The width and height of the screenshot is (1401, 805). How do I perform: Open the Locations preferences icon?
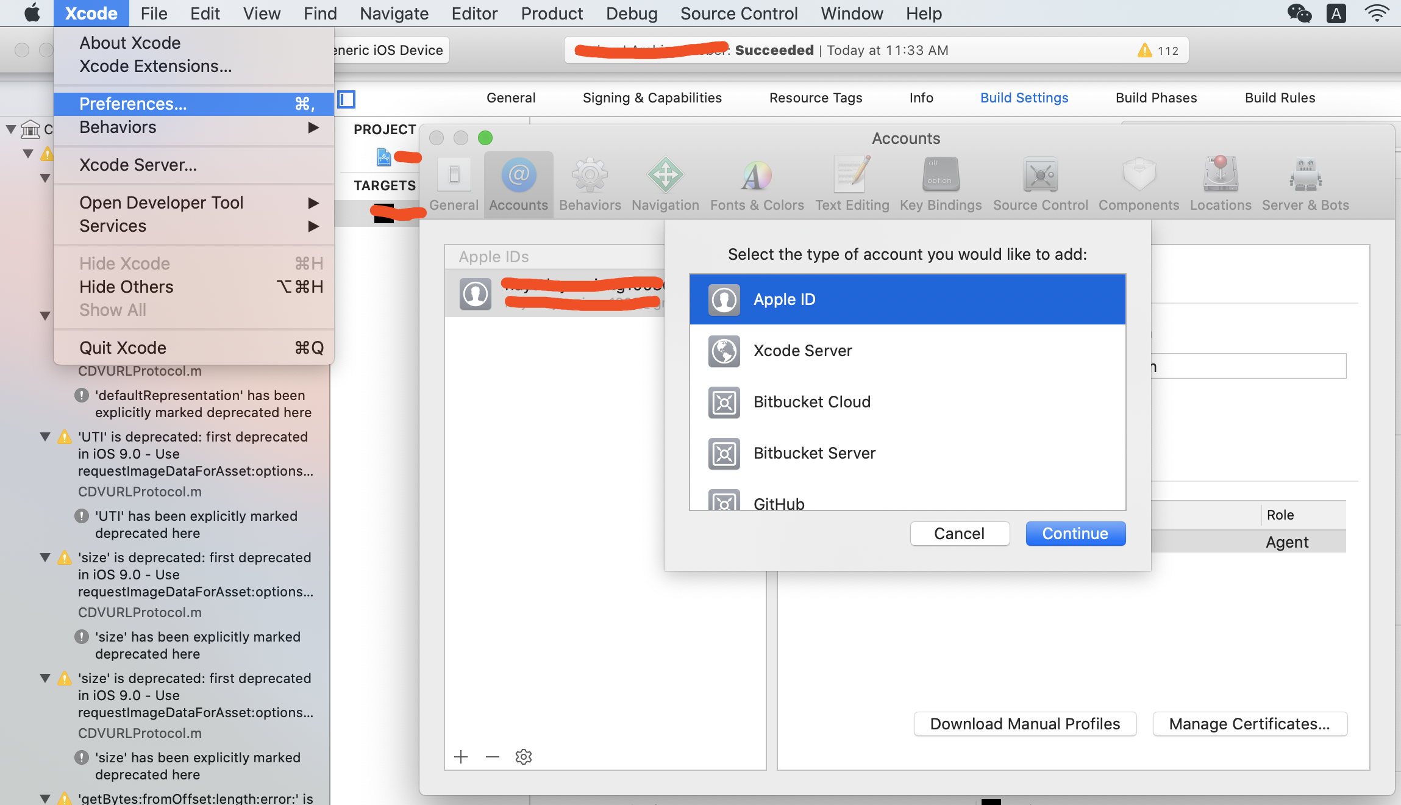pos(1221,174)
